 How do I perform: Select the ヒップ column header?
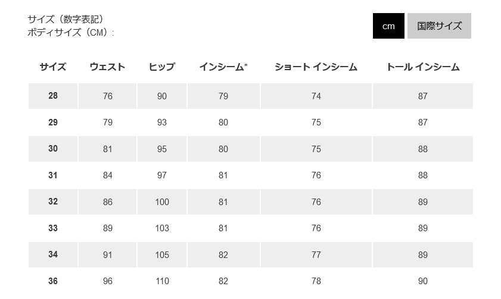162,67
